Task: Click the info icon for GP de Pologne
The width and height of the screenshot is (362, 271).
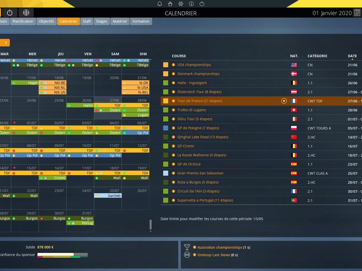Action: pos(173,128)
